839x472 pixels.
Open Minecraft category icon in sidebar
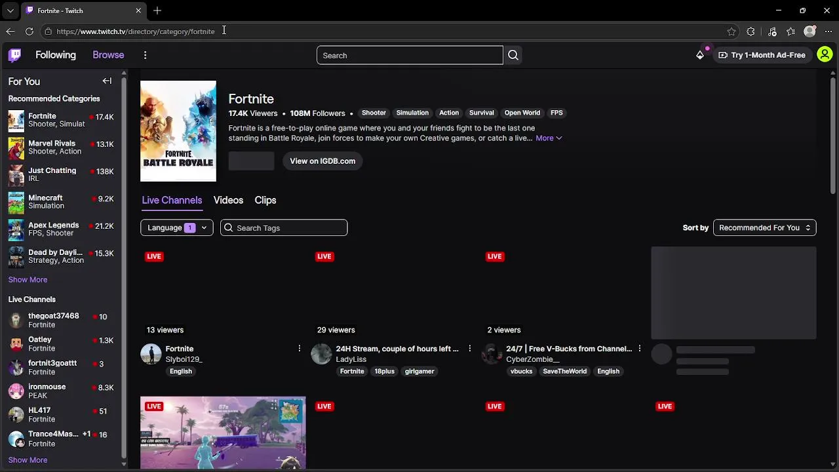(x=16, y=202)
